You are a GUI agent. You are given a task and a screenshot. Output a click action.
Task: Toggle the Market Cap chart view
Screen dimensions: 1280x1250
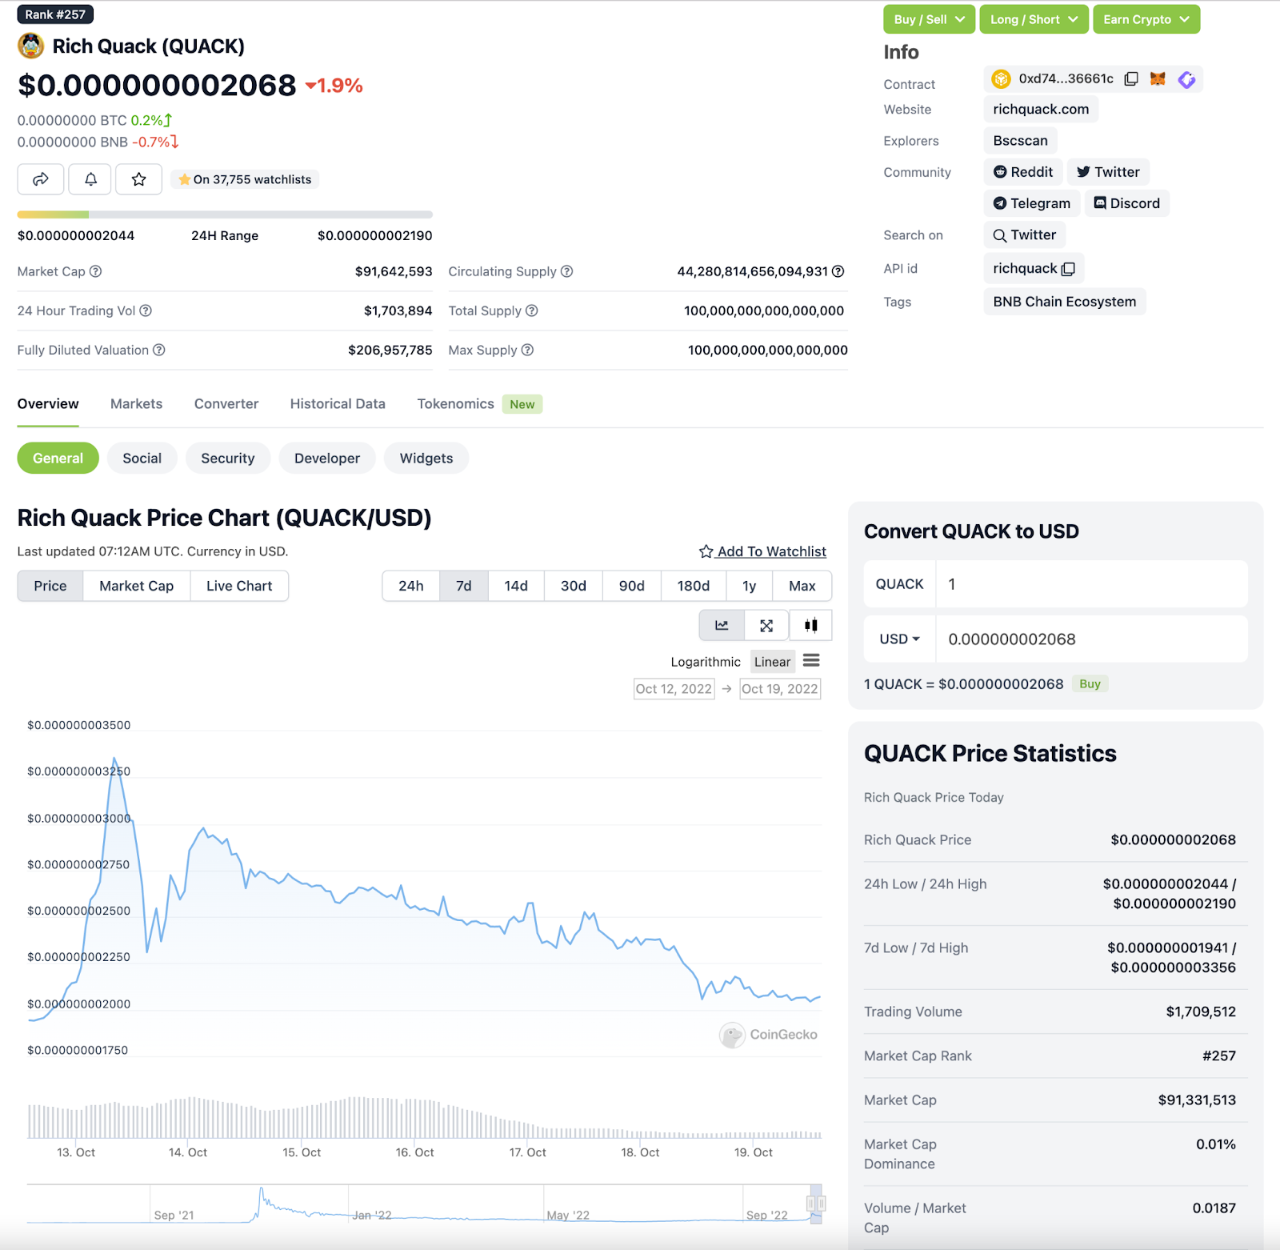click(137, 586)
